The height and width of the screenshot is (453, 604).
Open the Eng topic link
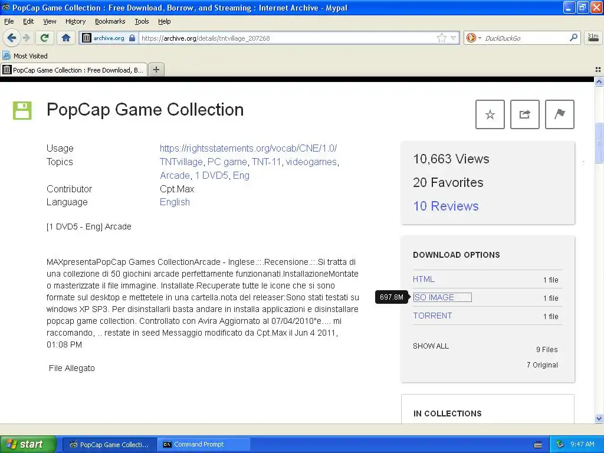coord(241,175)
